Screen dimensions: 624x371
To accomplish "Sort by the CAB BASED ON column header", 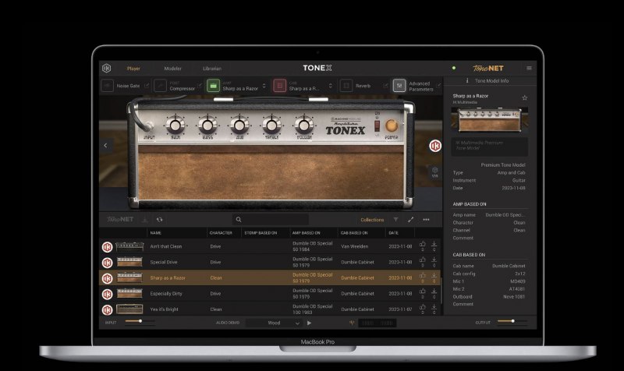I will [354, 233].
